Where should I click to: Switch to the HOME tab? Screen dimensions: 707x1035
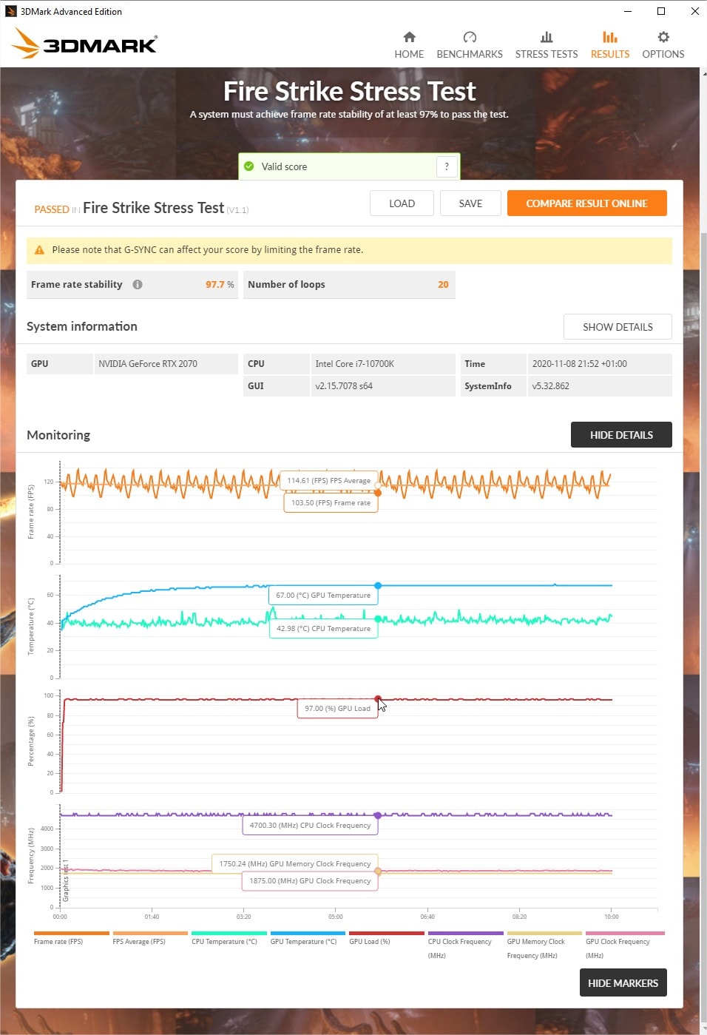click(409, 36)
